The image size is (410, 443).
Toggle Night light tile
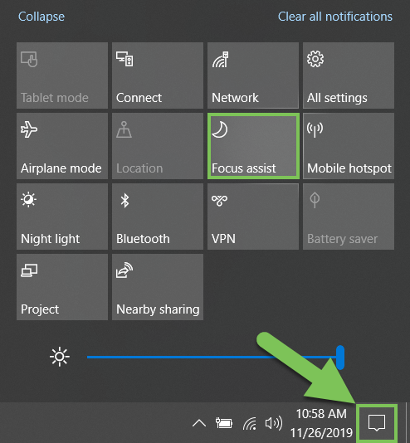(x=62, y=217)
